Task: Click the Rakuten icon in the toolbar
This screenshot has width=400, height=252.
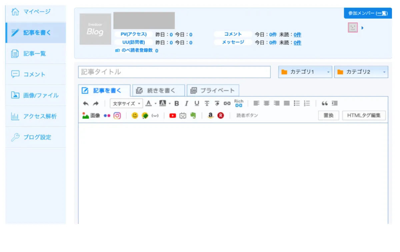Action: coord(220,116)
